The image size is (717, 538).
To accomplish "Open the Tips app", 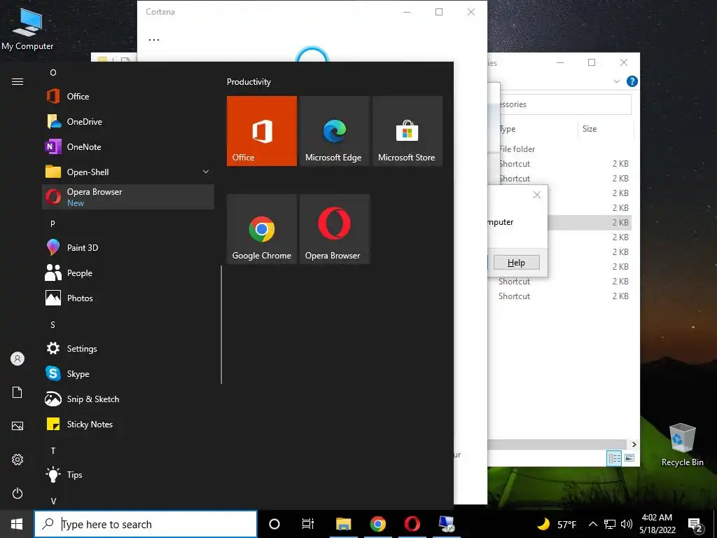I will (128, 474).
